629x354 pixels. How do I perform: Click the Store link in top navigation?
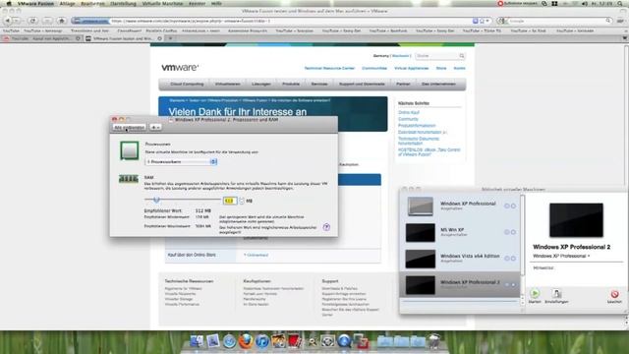[x=441, y=68]
